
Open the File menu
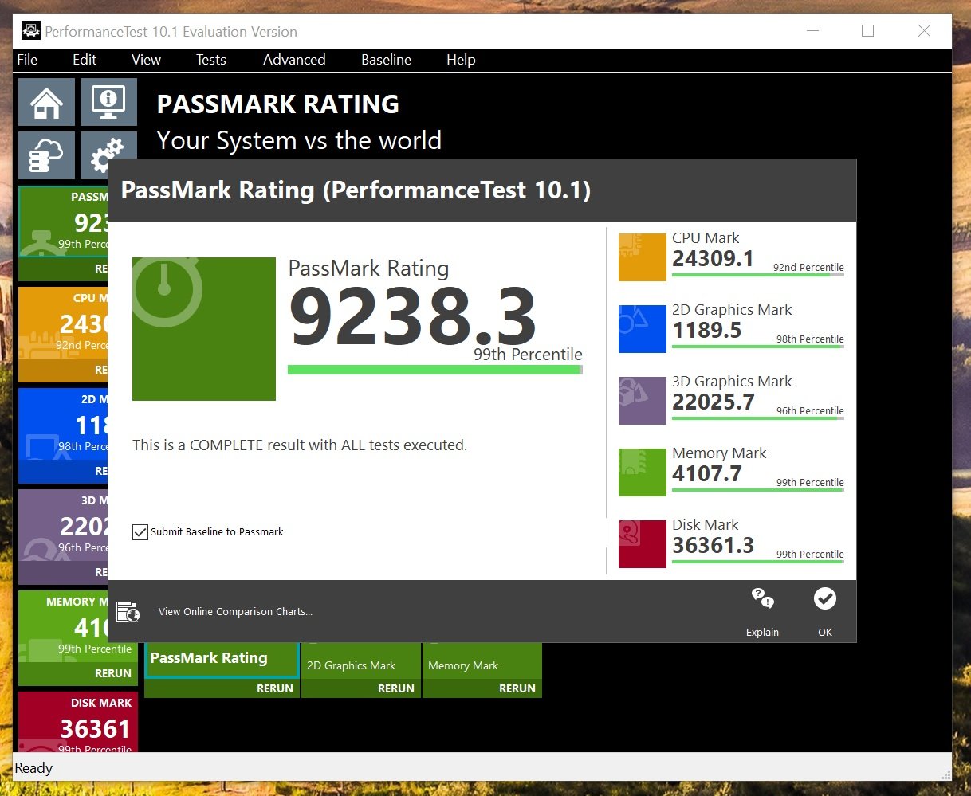tap(27, 60)
